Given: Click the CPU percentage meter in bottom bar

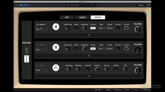Looking at the screenshot, I should tap(108, 90).
